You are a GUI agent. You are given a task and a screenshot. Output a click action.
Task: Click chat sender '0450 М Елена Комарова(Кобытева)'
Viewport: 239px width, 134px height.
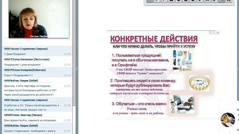[x=25, y=70]
